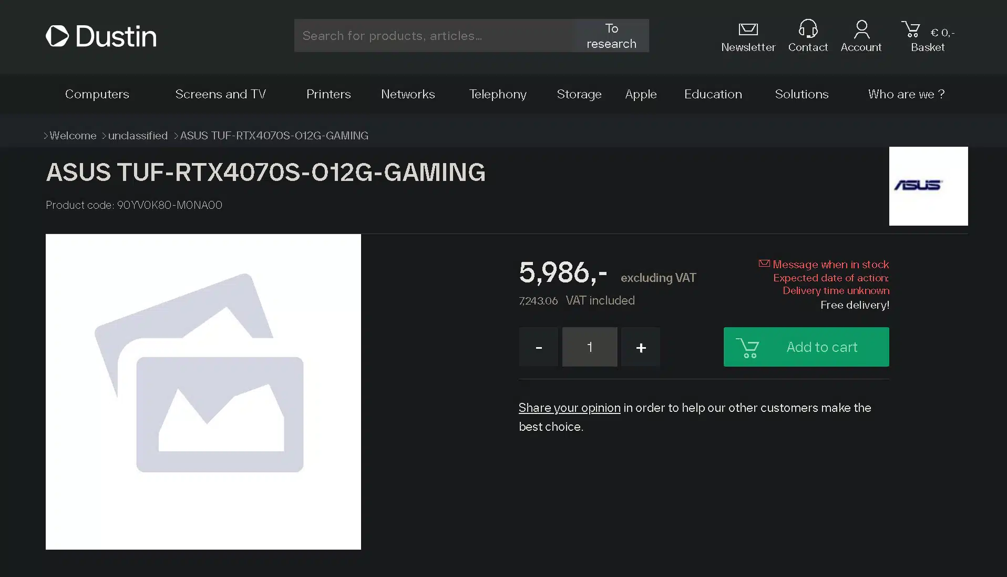This screenshot has height=577, width=1007.
Task: Click the green Add to cart button
Action: [806, 347]
